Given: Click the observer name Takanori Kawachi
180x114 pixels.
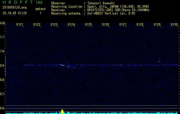Looking at the screenshot, I should (101, 3).
